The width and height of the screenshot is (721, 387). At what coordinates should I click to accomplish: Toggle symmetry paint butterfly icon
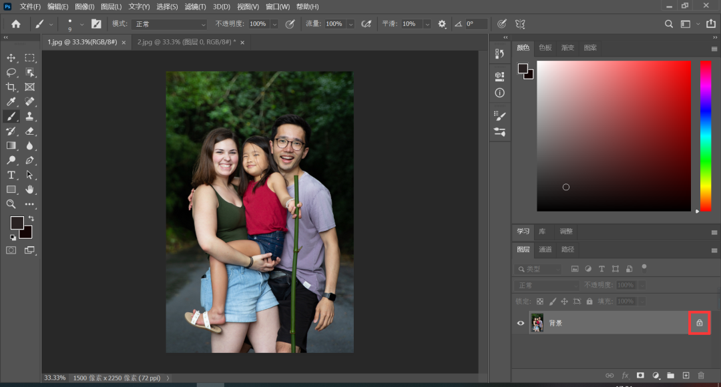pyautogui.click(x=520, y=24)
